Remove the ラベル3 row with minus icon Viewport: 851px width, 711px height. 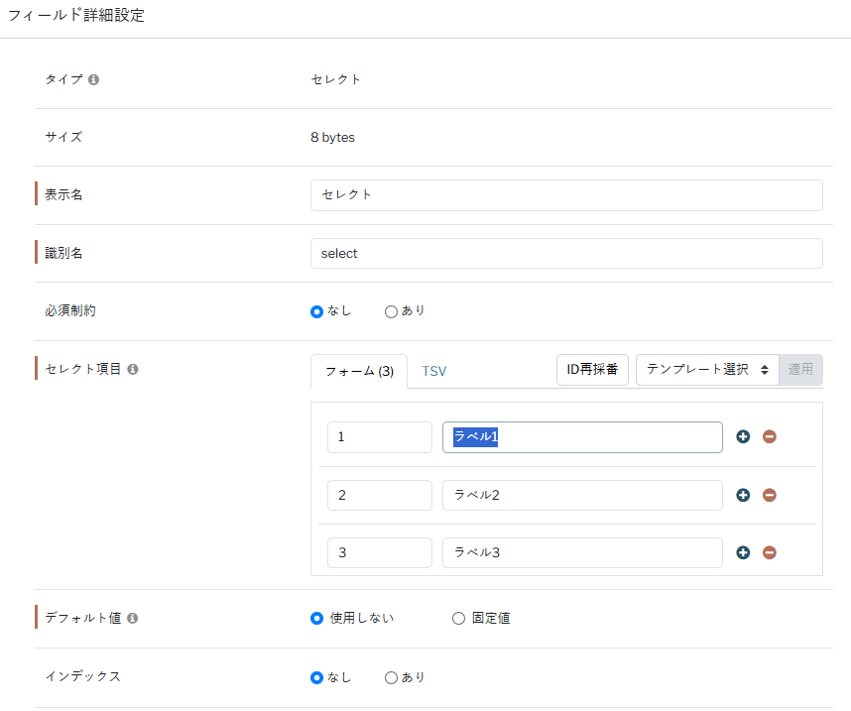pos(769,552)
